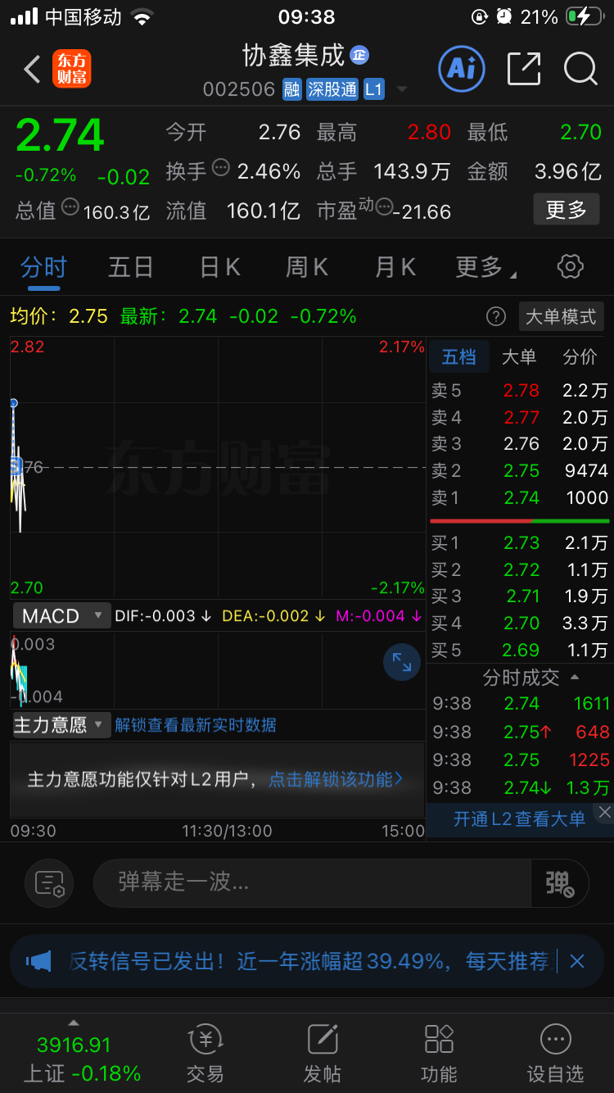The height and width of the screenshot is (1093, 614).
Task: Tap the back arrow icon
Action: pyautogui.click(x=32, y=69)
